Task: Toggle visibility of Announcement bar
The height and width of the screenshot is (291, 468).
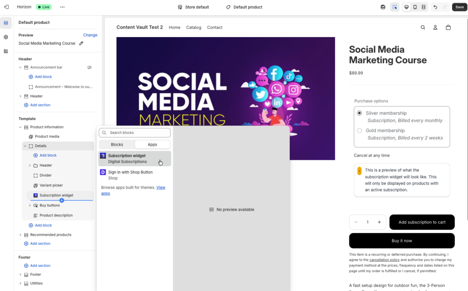Action: [90, 68]
